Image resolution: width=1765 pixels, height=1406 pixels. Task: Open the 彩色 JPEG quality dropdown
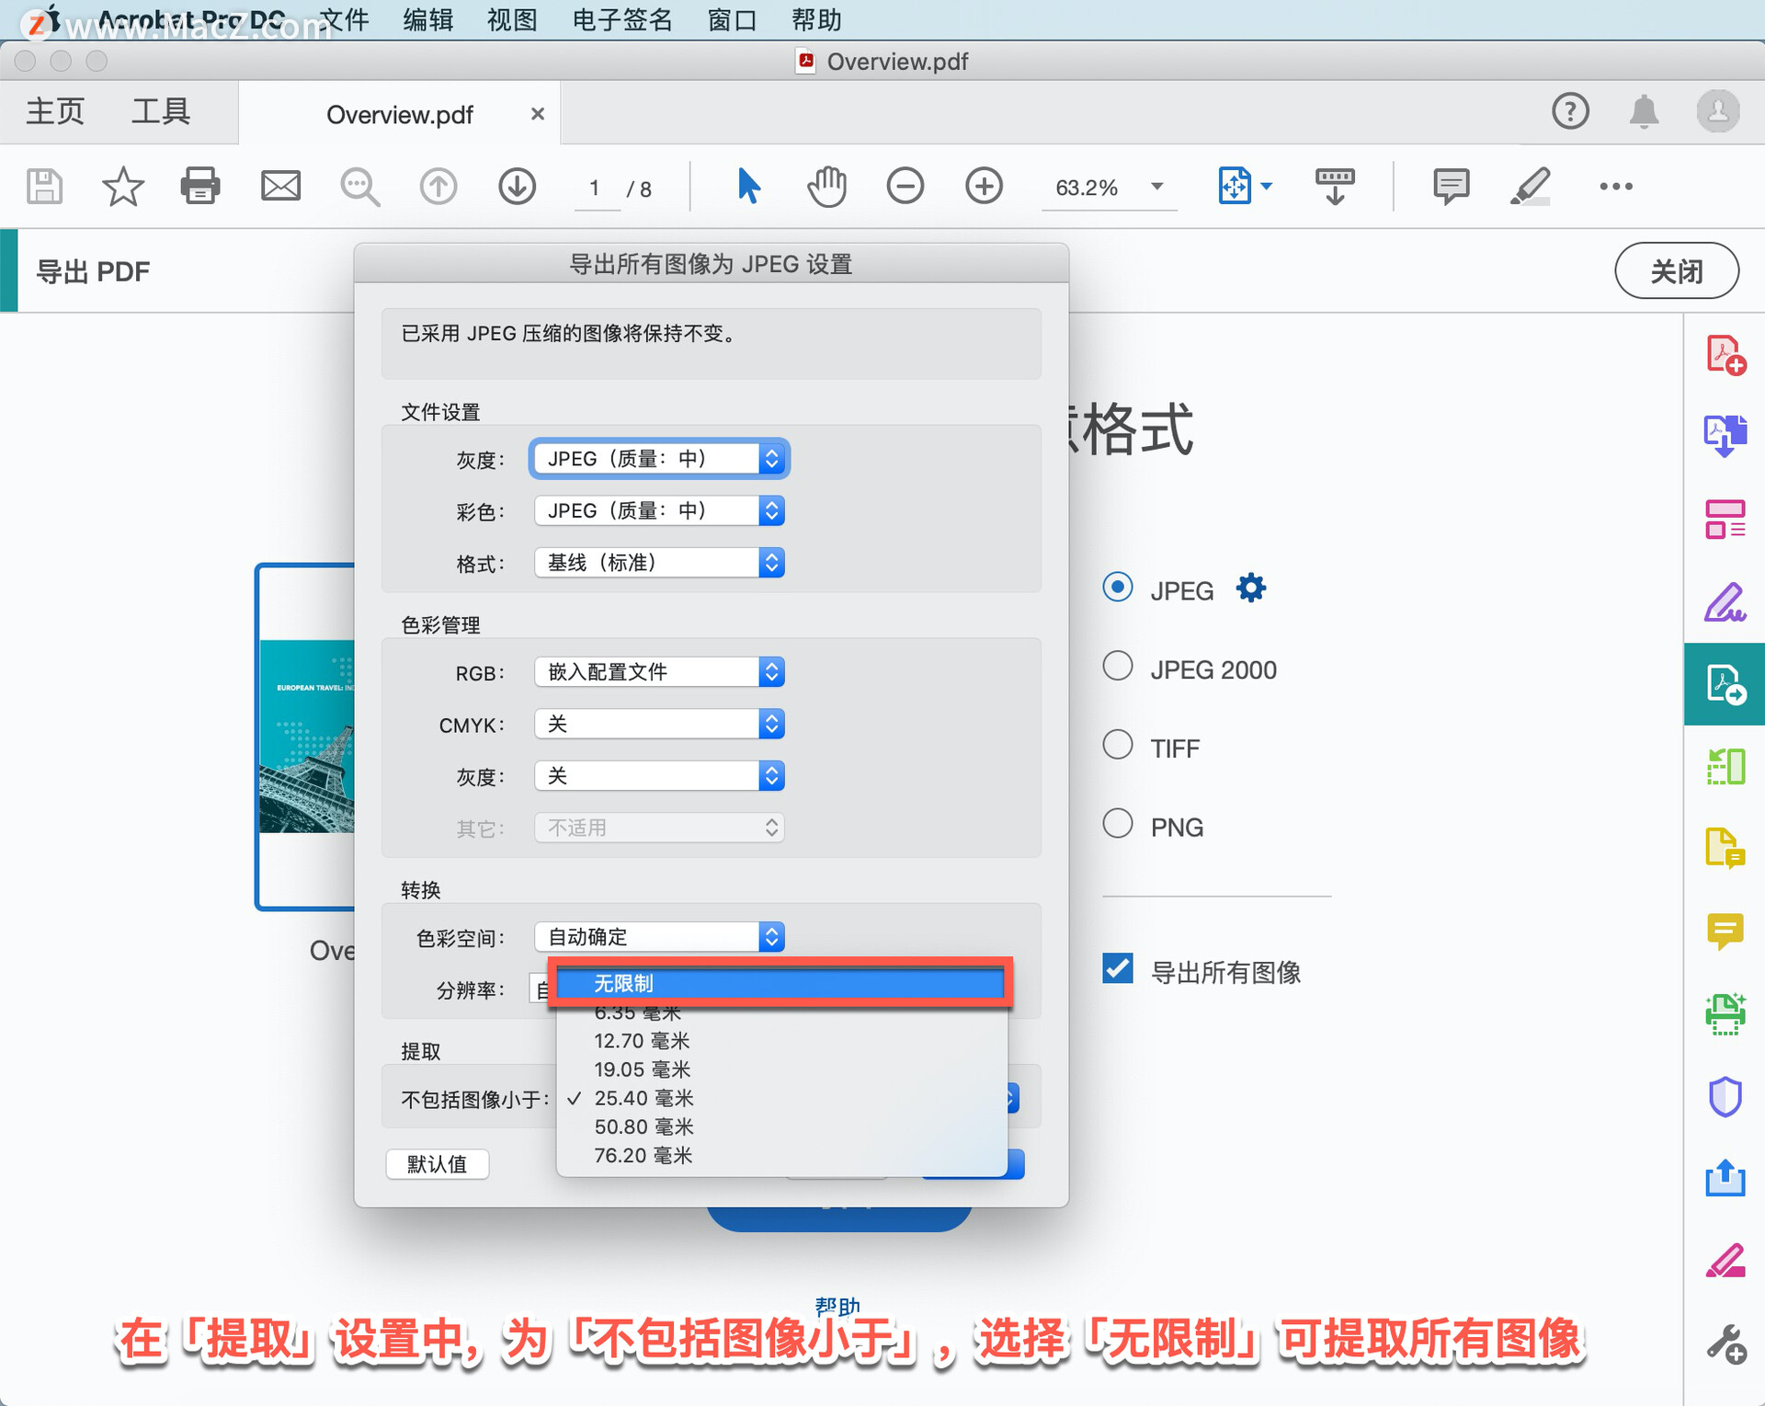coord(658,510)
